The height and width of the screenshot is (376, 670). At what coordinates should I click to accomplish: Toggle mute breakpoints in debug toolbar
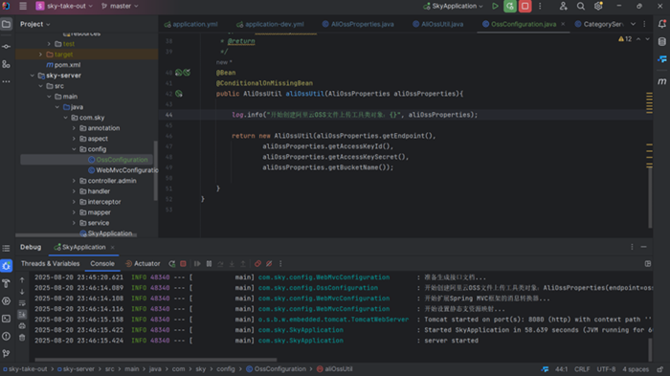click(x=269, y=264)
